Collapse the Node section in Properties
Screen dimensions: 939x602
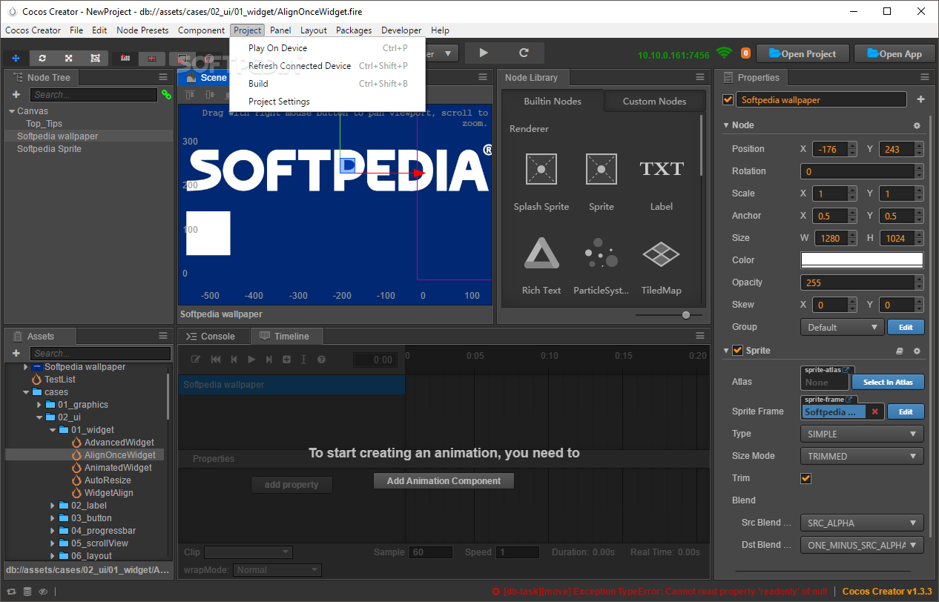[x=727, y=125]
